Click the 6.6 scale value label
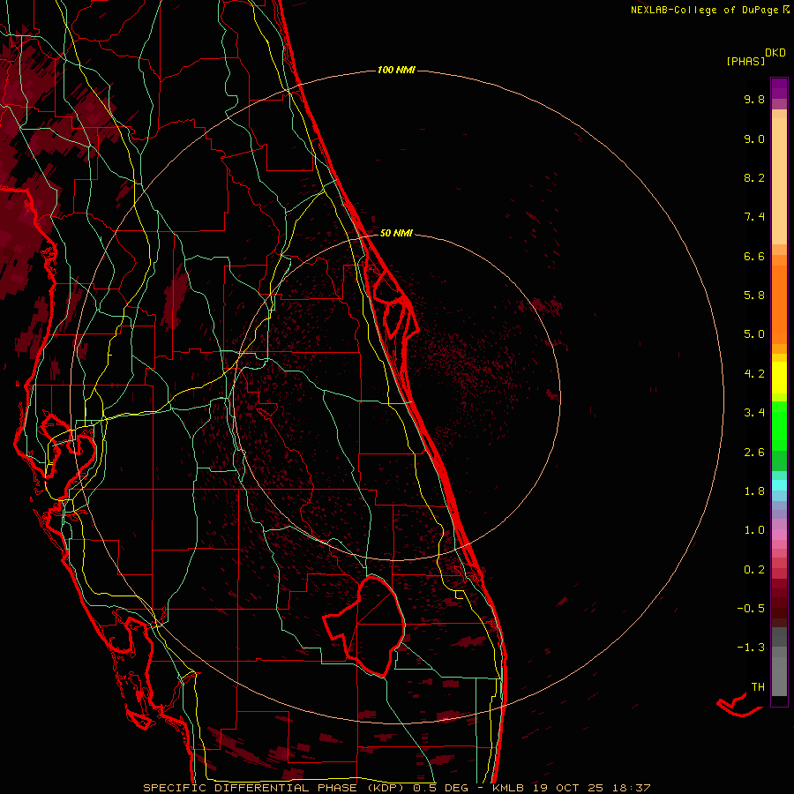The height and width of the screenshot is (794, 794). 753,256
